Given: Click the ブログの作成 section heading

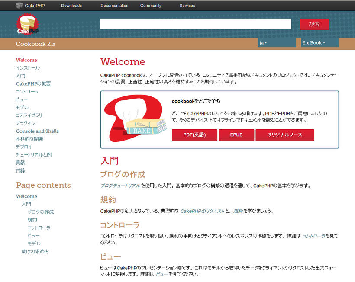Looking at the screenshot, I should coord(123,174).
